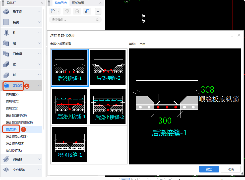Select 板缝(JF) item

[x=11, y=129]
